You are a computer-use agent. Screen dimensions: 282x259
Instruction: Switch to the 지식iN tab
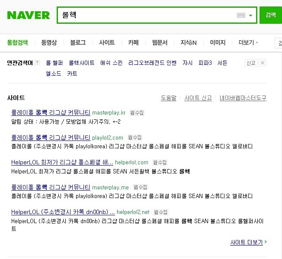point(189,43)
